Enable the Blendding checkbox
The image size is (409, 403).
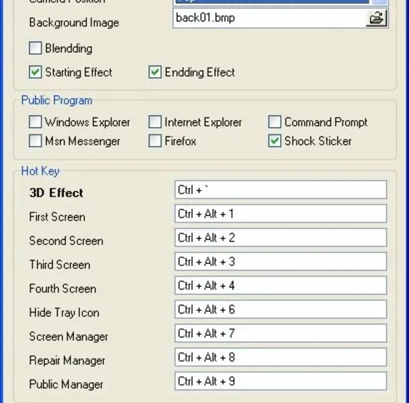pos(35,48)
